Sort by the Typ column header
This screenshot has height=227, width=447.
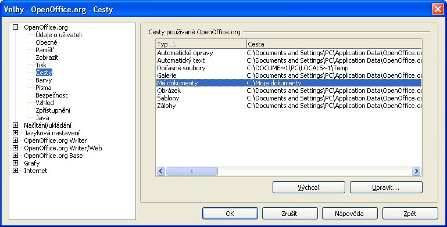(x=201, y=44)
